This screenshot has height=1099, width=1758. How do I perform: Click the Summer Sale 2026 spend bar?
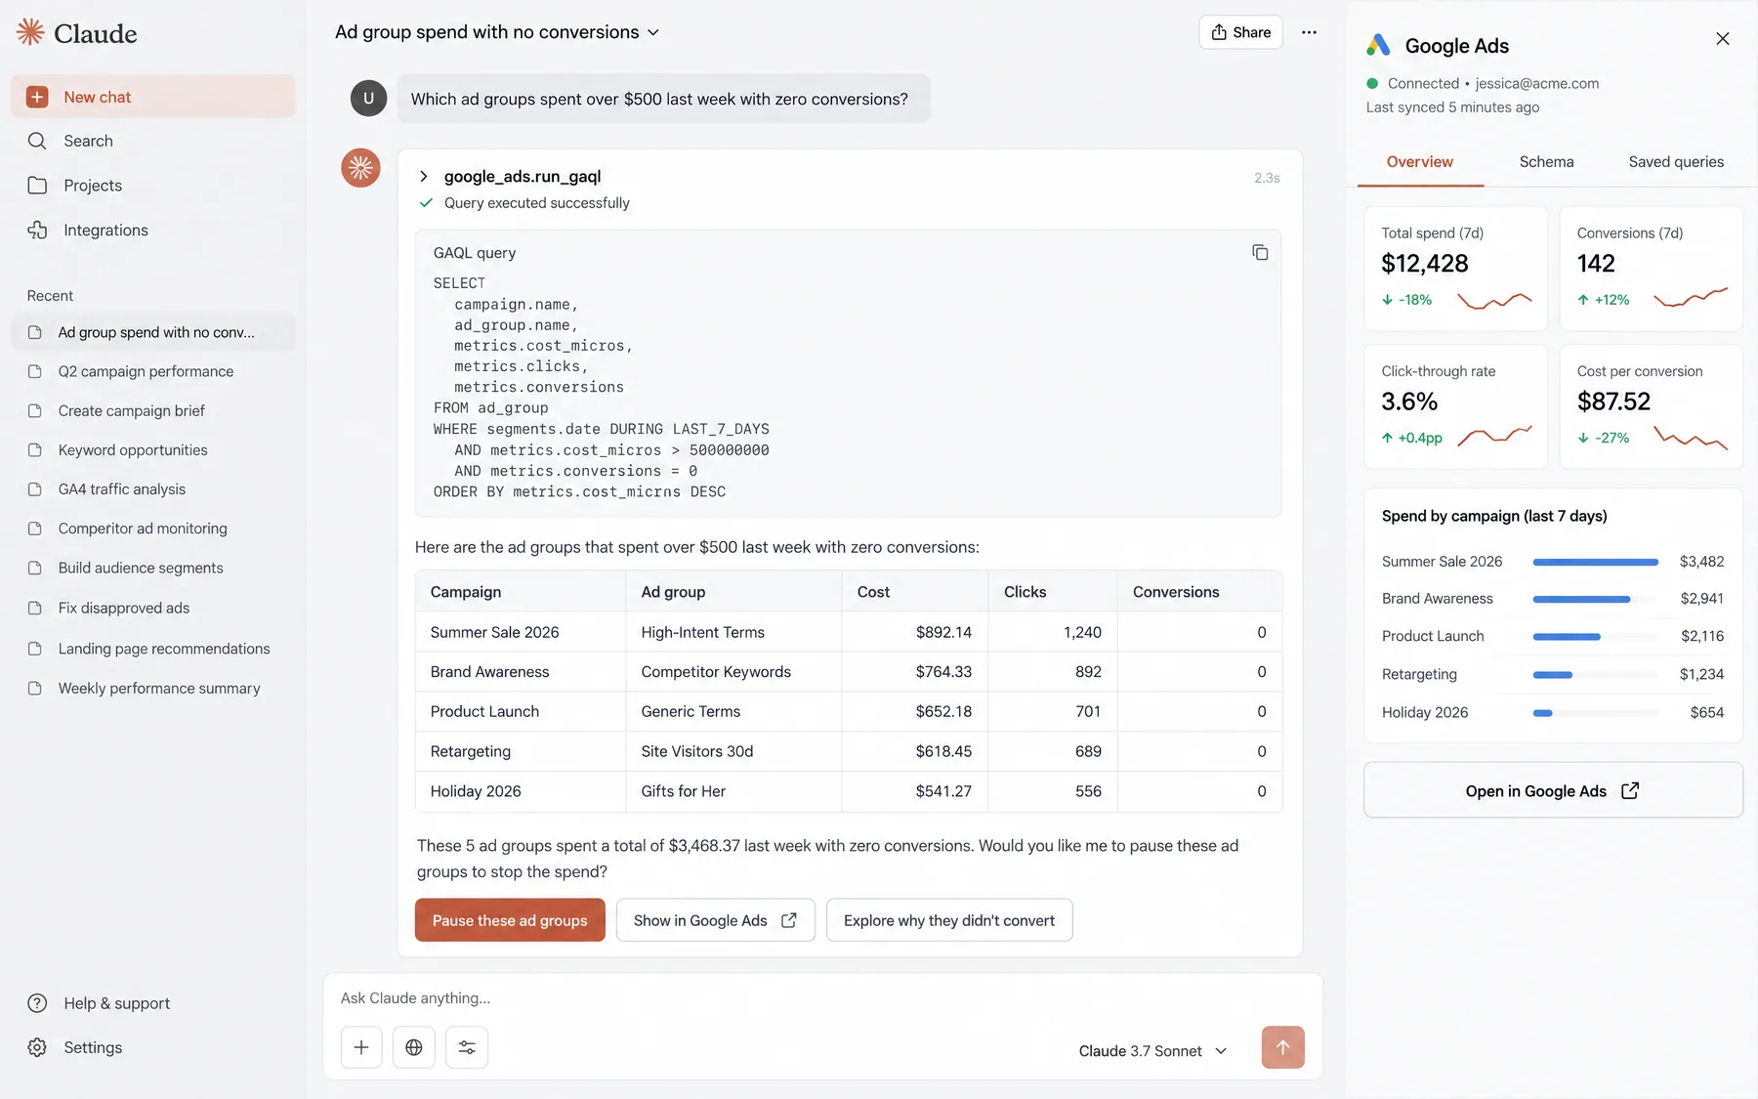[x=1596, y=562]
